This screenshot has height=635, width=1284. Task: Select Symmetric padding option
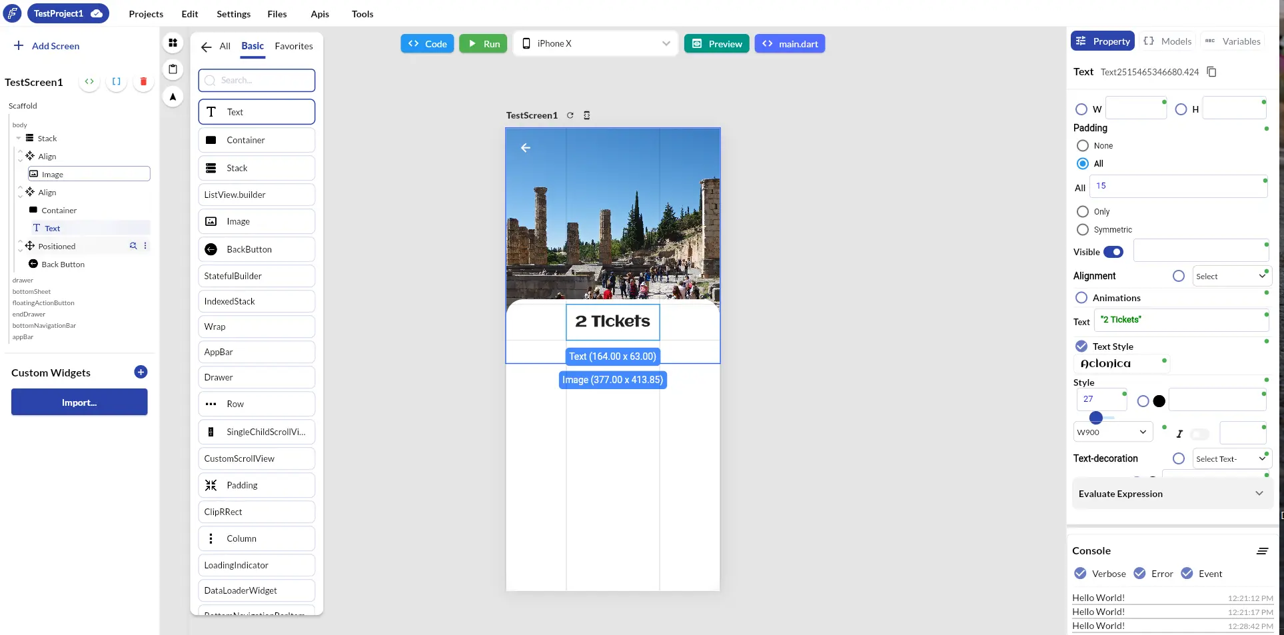point(1083,229)
